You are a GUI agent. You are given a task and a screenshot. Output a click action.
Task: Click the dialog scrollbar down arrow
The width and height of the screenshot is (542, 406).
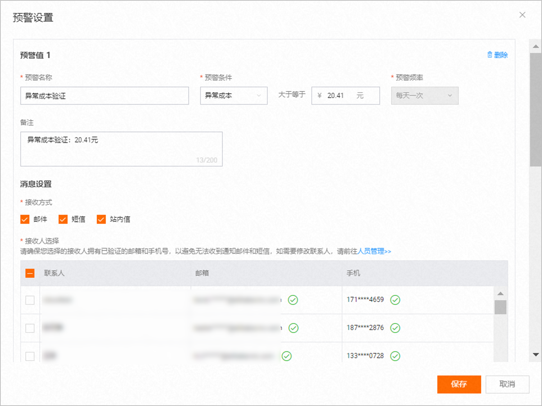click(536, 355)
